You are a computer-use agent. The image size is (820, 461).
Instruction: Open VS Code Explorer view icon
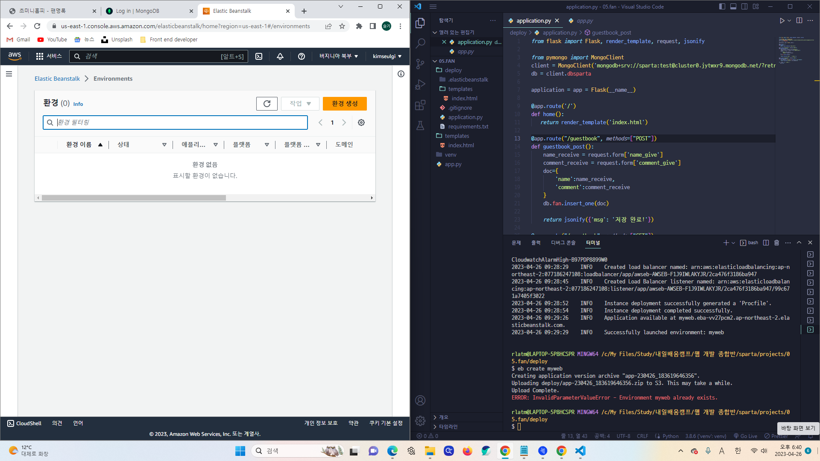click(x=420, y=23)
